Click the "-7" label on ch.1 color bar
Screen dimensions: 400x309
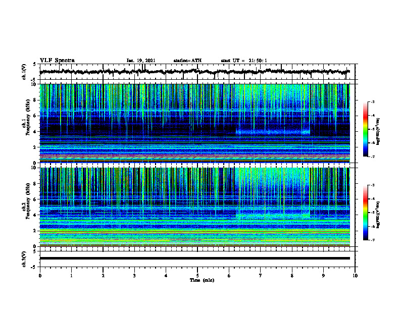click(373, 157)
